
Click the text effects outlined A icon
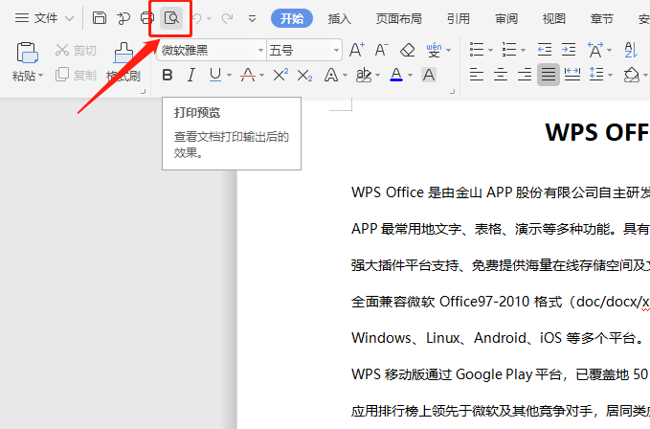tap(331, 75)
